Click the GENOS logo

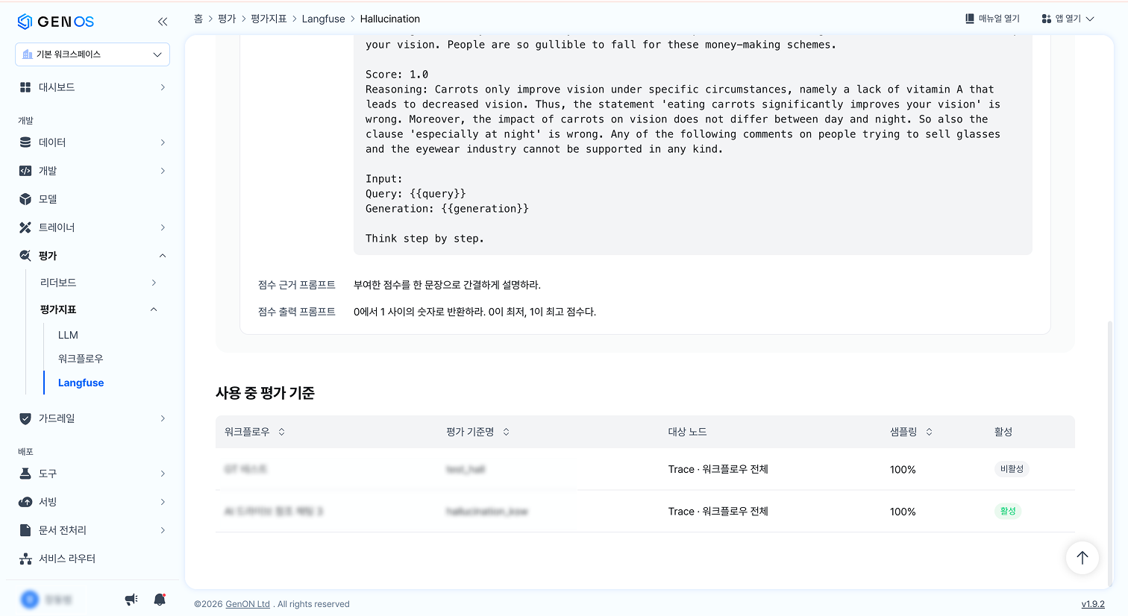(x=56, y=22)
